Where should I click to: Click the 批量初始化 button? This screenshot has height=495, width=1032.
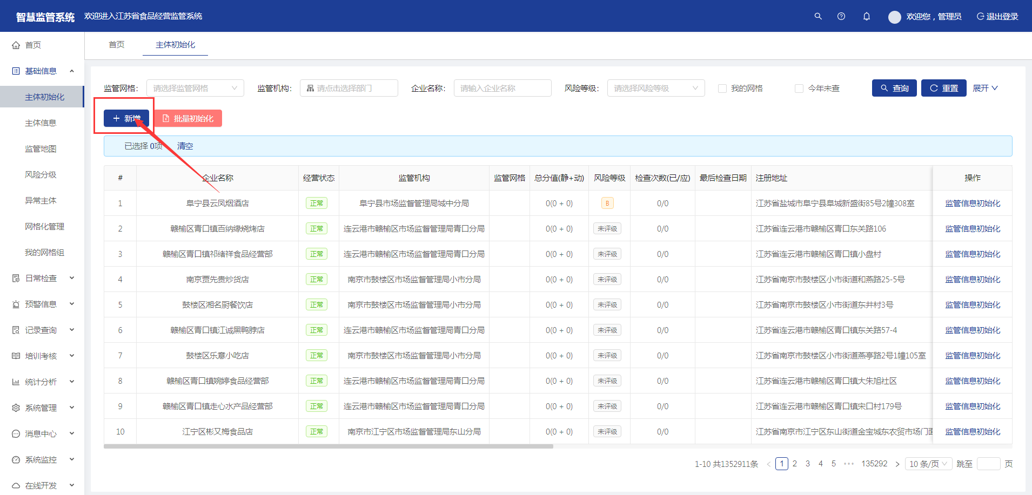(188, 118)
